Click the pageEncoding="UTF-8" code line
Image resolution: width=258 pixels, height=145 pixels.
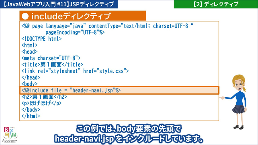tap(75, 33)
